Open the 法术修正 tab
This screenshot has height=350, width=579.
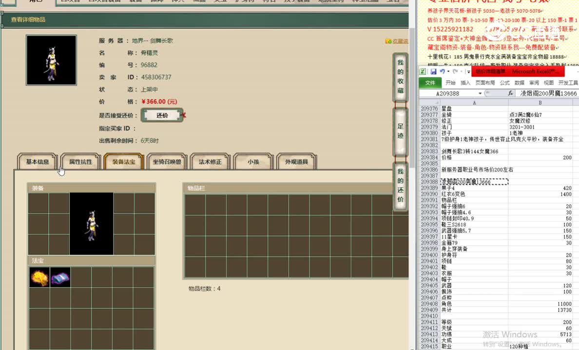pyautogui.click(x=210, y=162)
